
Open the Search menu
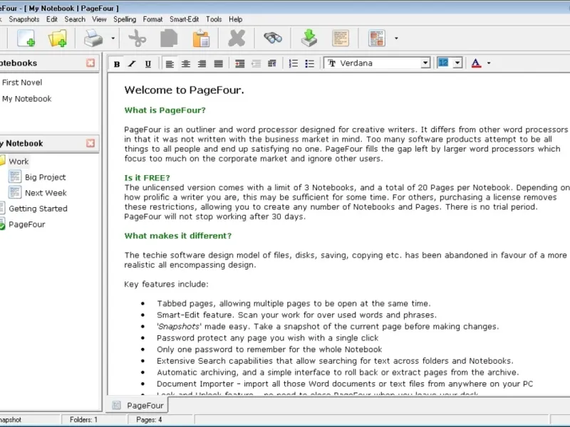tap(75, 19)
